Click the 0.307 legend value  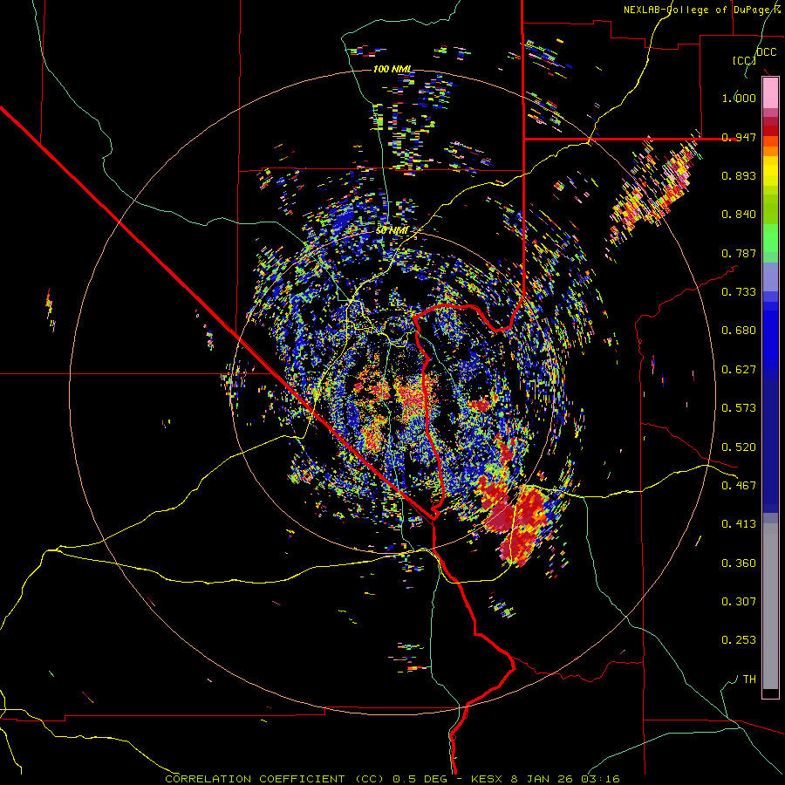click(739, 602)
